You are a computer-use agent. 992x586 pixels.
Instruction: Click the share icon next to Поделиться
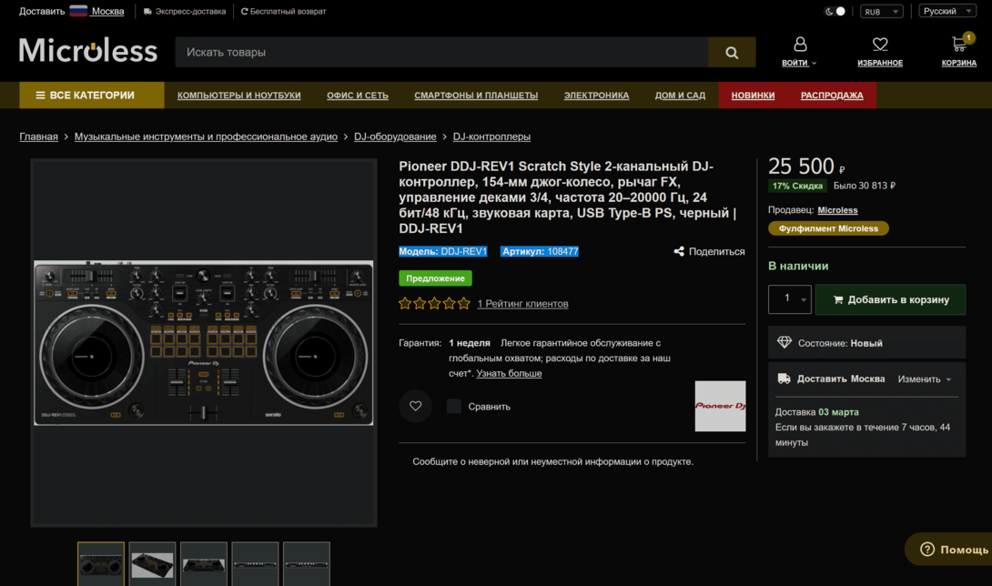click(679, 251)
